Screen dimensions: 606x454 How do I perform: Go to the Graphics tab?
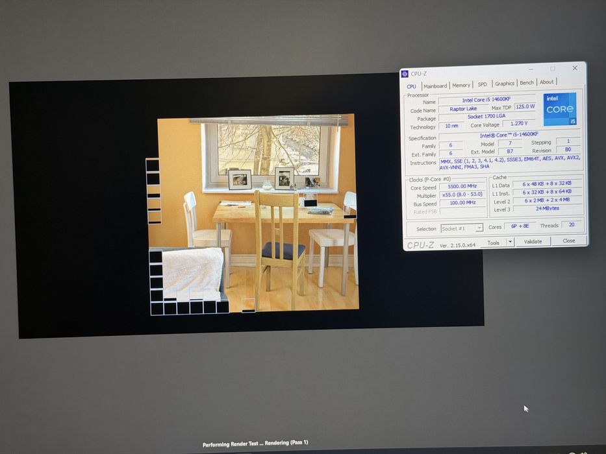505,84
